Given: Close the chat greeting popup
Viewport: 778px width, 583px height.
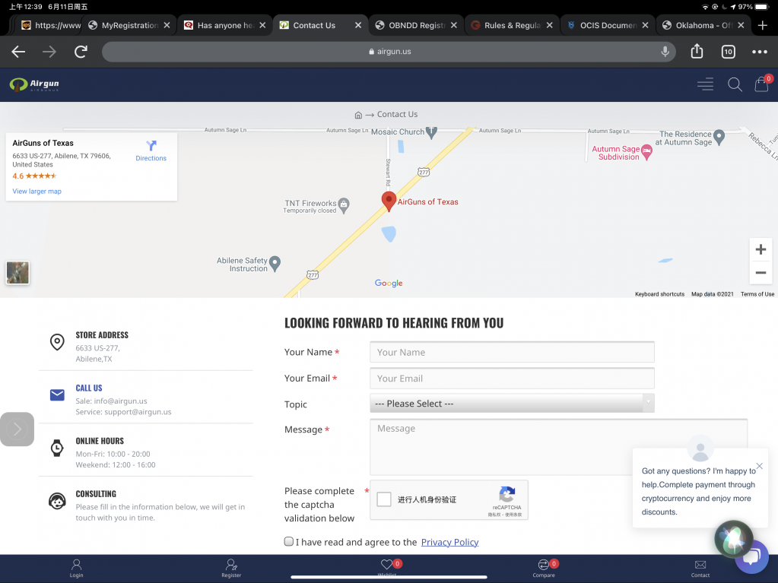Looking at the screenshot, I should tap(759, 466).
